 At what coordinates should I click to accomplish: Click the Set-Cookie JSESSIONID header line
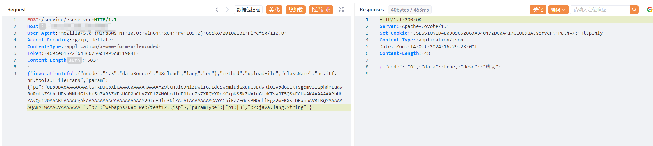click(491, 33)
